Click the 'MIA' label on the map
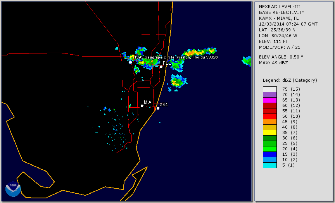This screenshot has width=335, height=203. coord(147,102)
